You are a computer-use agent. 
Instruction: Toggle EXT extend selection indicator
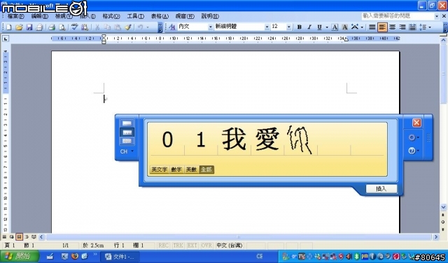pyautogui.click(x=192, y=245)
